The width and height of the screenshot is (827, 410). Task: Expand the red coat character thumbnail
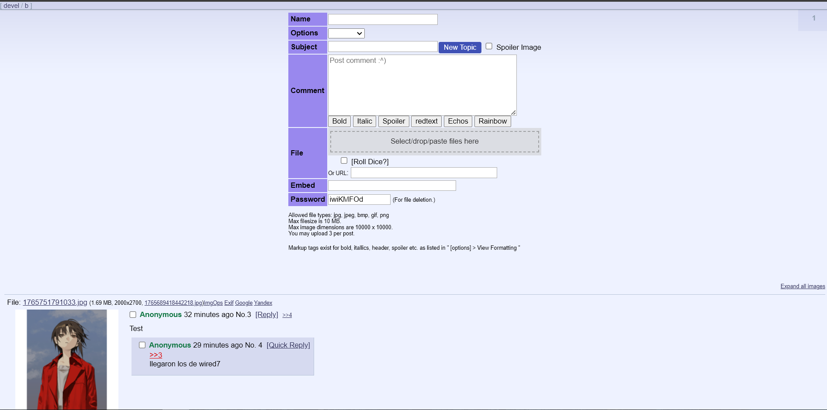[x=66, y=359]
